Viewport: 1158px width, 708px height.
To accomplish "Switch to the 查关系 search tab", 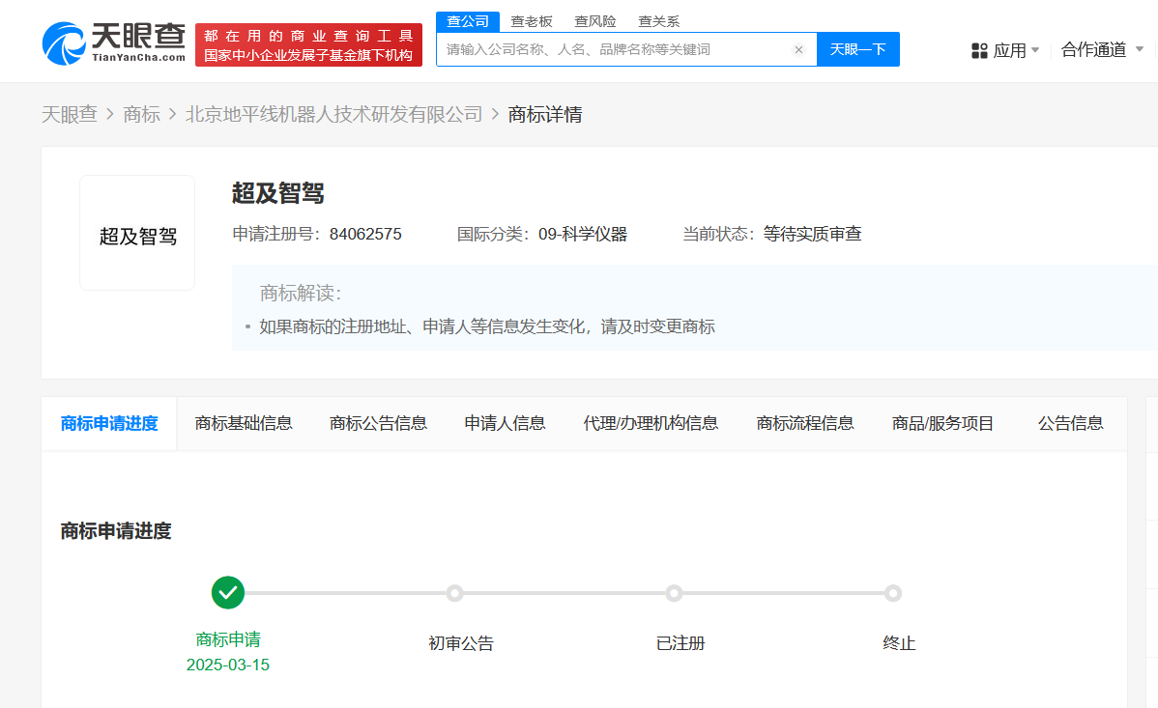I will [658, 21].
